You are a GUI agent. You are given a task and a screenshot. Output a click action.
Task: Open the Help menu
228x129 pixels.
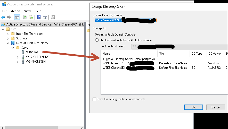pyautogui.click(x=38, y=11)
